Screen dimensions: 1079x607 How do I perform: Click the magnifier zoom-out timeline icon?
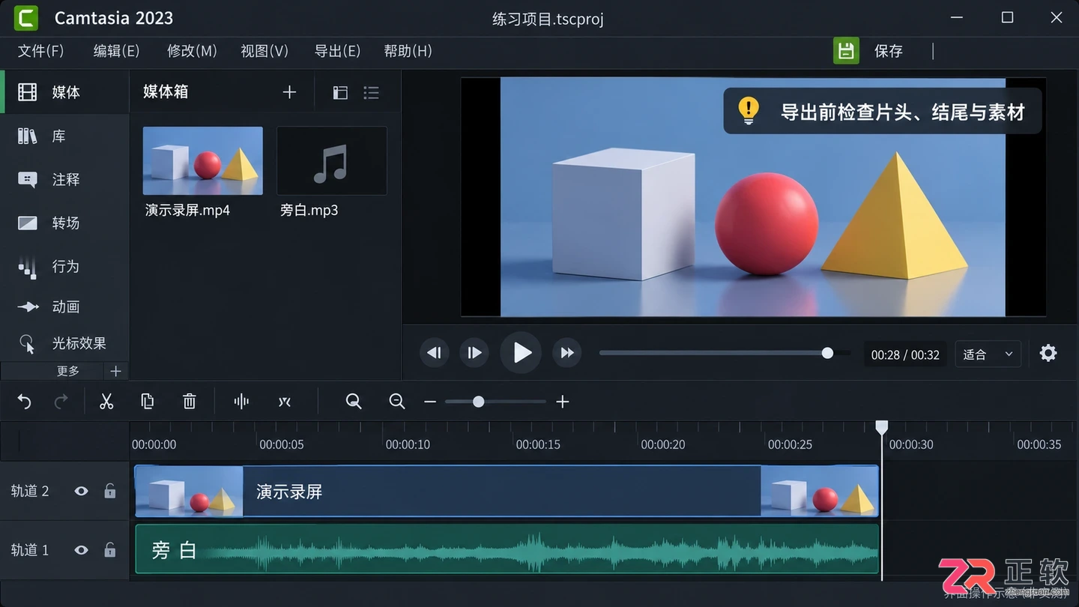click(397, 402)
